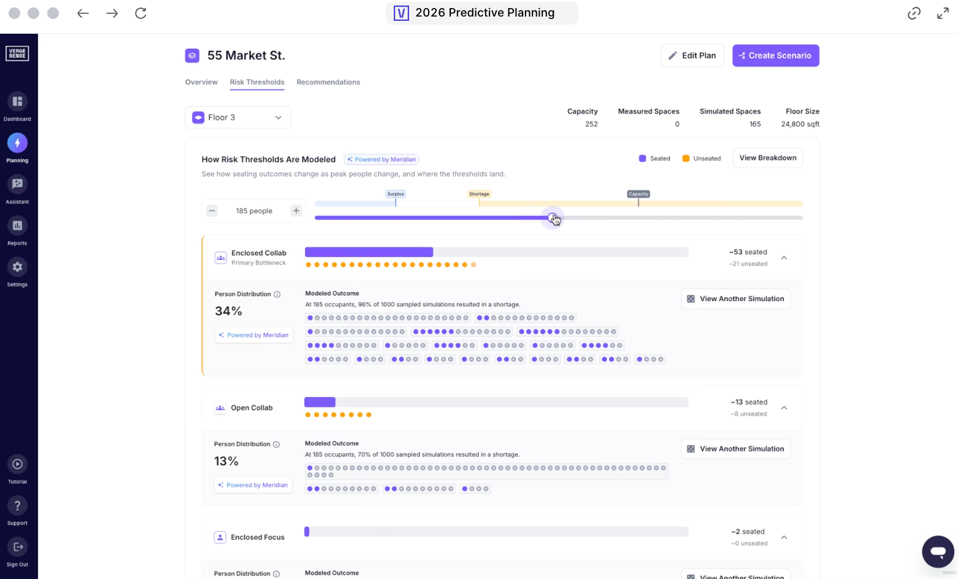Image resolution: width=958 pixels, height=579 pixels.
Task: View Another Simulation for Enclosed Collab
Action: (735, 299)
